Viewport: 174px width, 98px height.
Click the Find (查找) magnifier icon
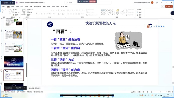click(x=138, y=10)
